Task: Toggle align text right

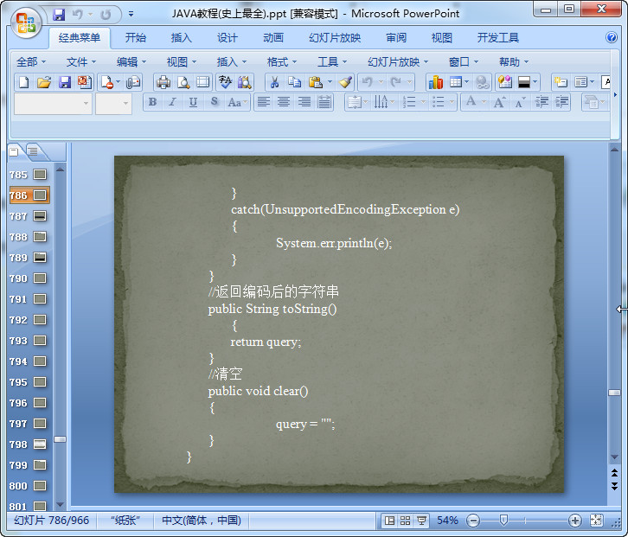Action: tap(304, 102)
